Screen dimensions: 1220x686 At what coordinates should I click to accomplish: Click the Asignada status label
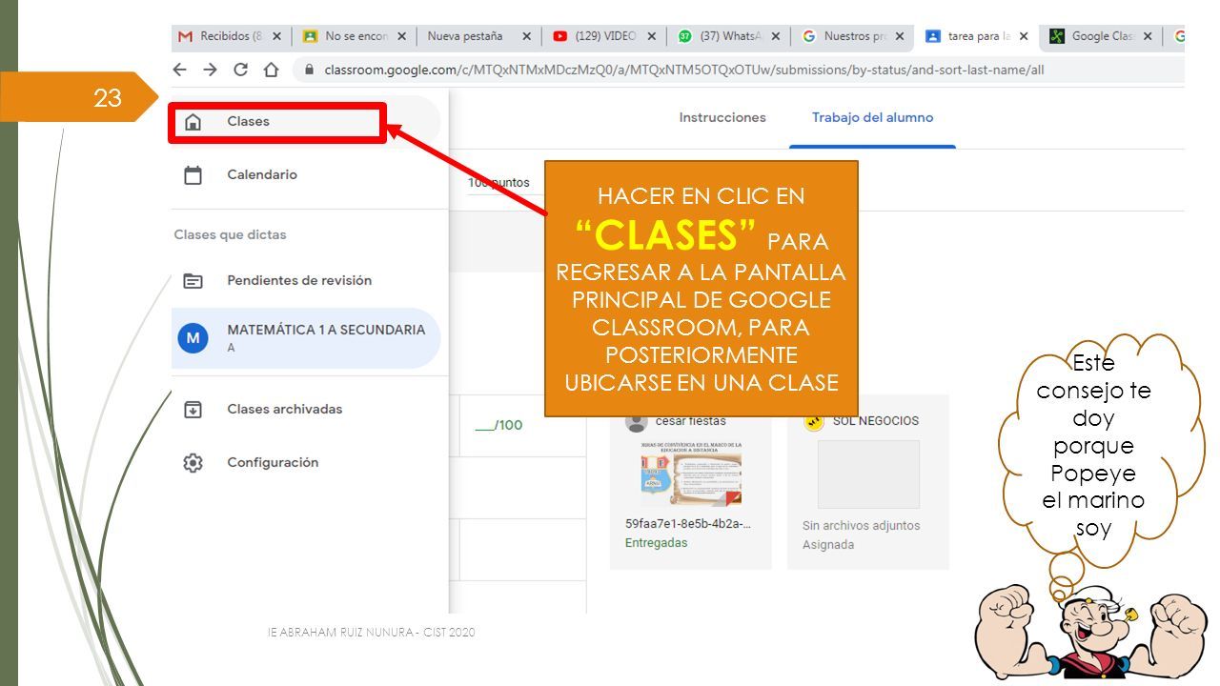tap(828, 545)
